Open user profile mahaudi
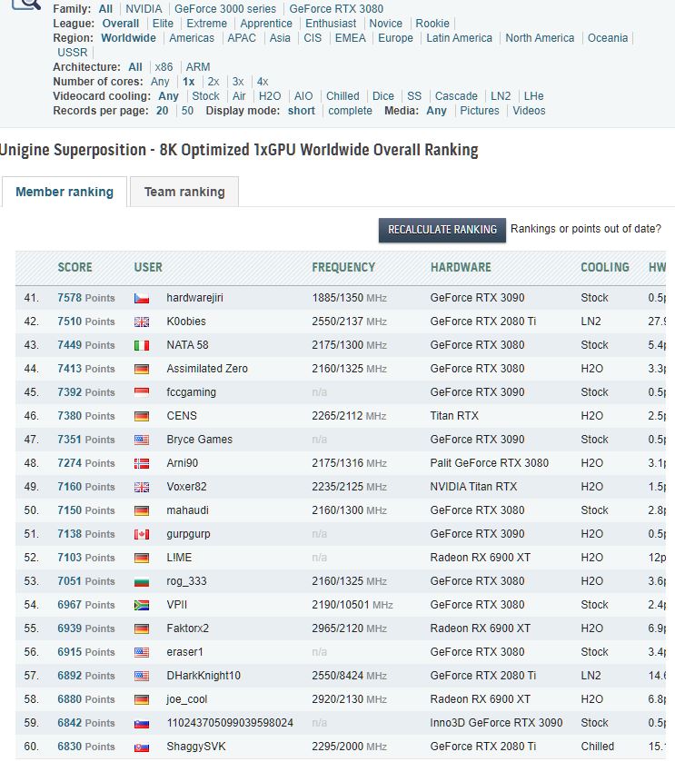675x762 pixels. [187, 510]
